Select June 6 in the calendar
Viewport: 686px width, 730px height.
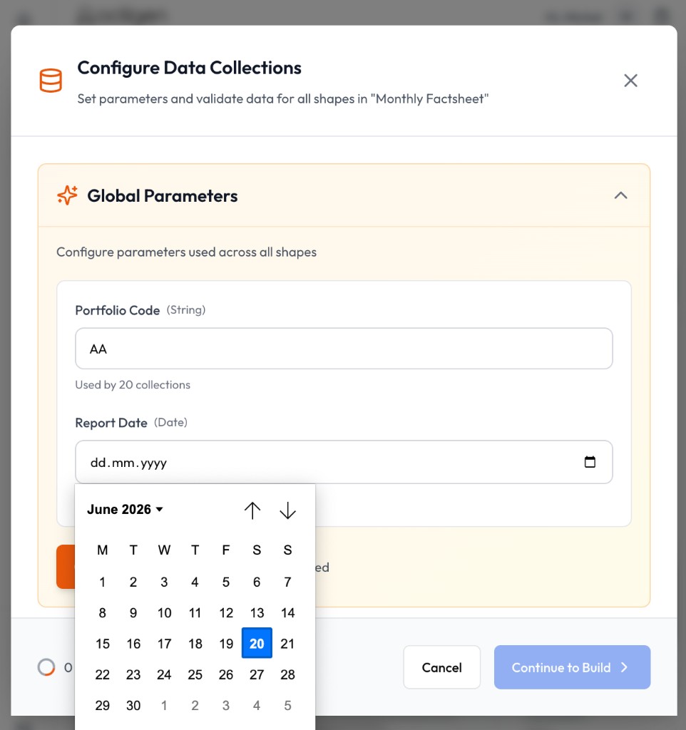point(257,582)
